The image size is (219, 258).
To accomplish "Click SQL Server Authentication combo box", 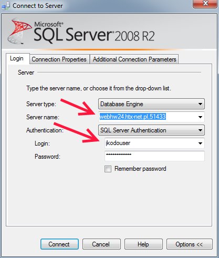I will [151, 130].
